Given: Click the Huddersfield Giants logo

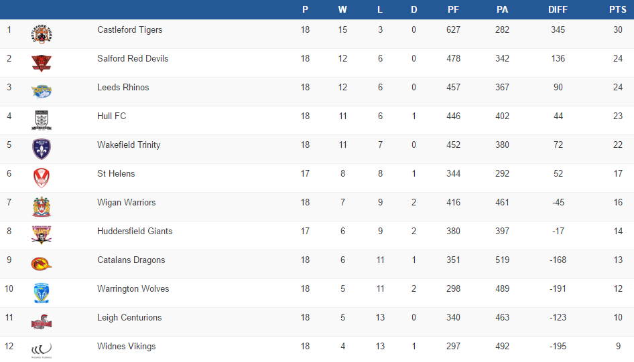Looking at the screenshot, I should pos(42,235).
